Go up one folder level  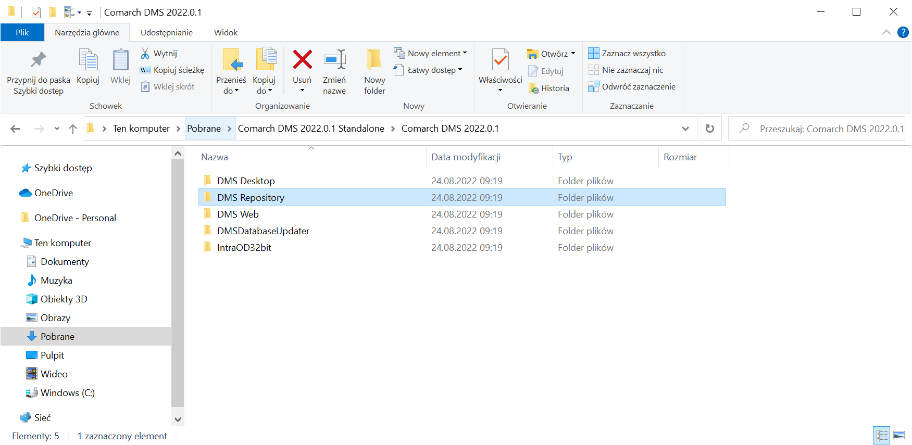73,129
